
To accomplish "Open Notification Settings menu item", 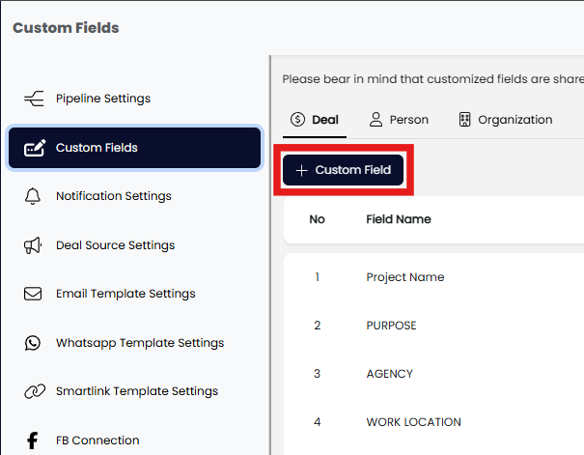I will [x=113, y=196].
